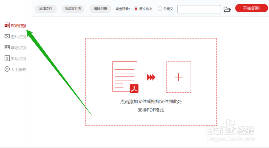
Task: Open 人工服务 tab label
Action: pos(18,70)
